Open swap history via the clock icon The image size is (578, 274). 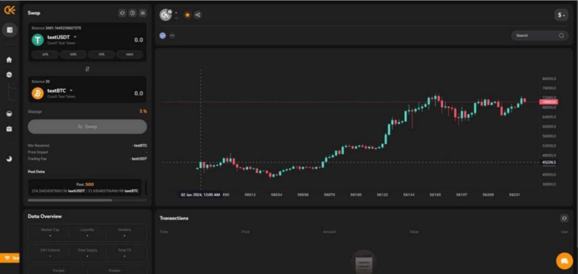pyautogui.click(x=132, y=13)
